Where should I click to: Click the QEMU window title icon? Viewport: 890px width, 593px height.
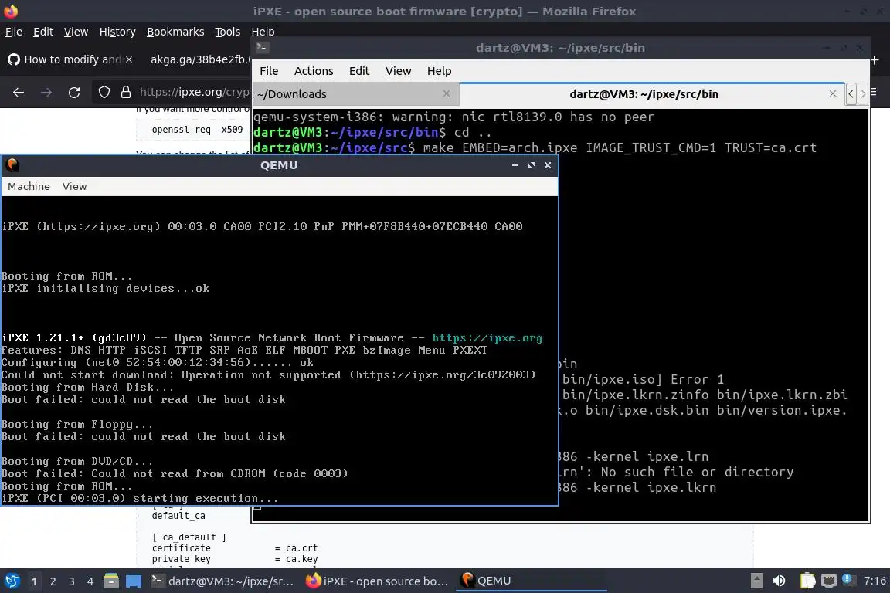12,165
